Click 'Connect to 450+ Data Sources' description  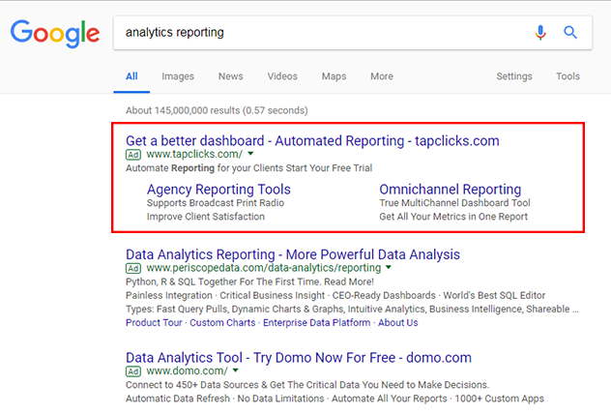pyautogui.click(x=307, y=385)
